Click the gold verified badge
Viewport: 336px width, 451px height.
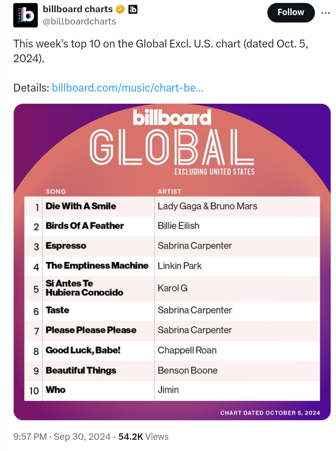(x=120, y=9)
